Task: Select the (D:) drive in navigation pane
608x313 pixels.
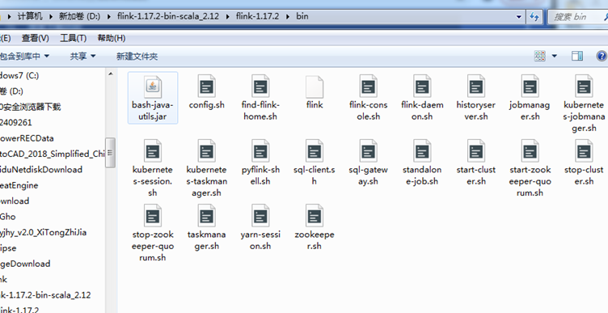Action: click(x=11, y=91)
